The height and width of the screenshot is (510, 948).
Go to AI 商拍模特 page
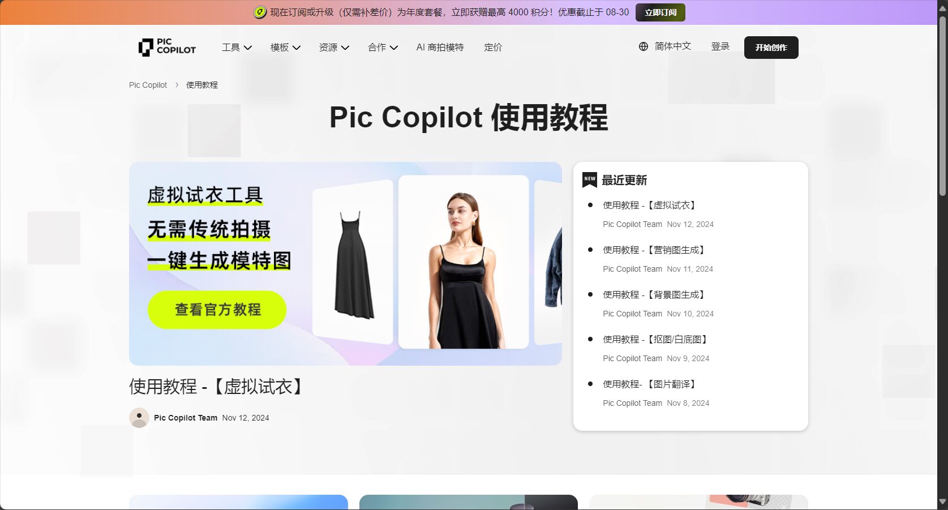(x=440, y=48)
